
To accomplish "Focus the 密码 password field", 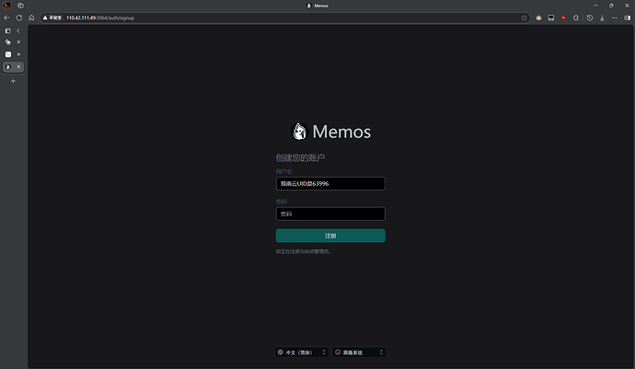I will click(x=330, y=213).
